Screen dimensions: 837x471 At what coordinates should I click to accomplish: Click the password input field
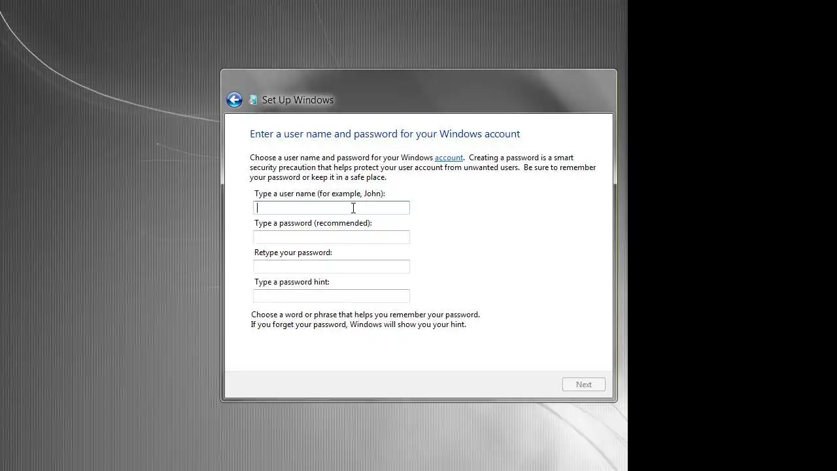[x=332, y=237]
